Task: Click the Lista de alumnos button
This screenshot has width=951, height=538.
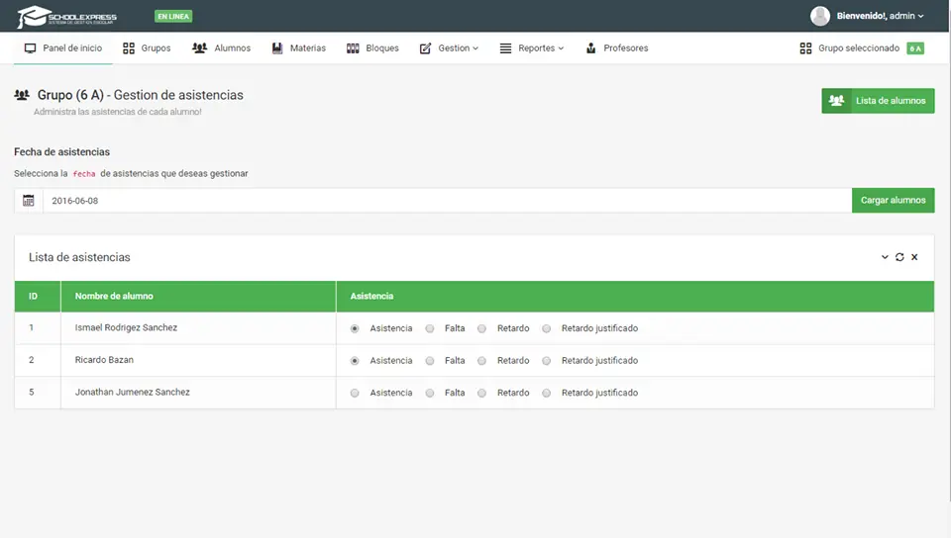Action: (878, 101)
